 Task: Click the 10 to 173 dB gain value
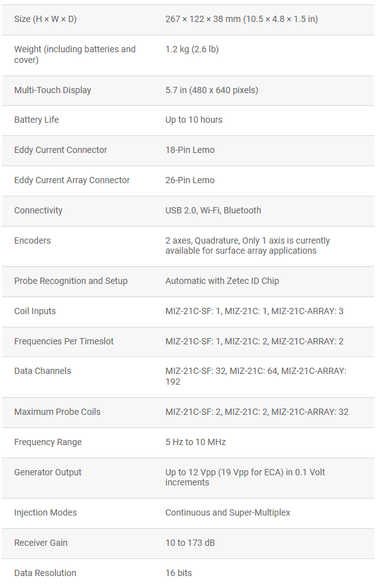point(190,543)
